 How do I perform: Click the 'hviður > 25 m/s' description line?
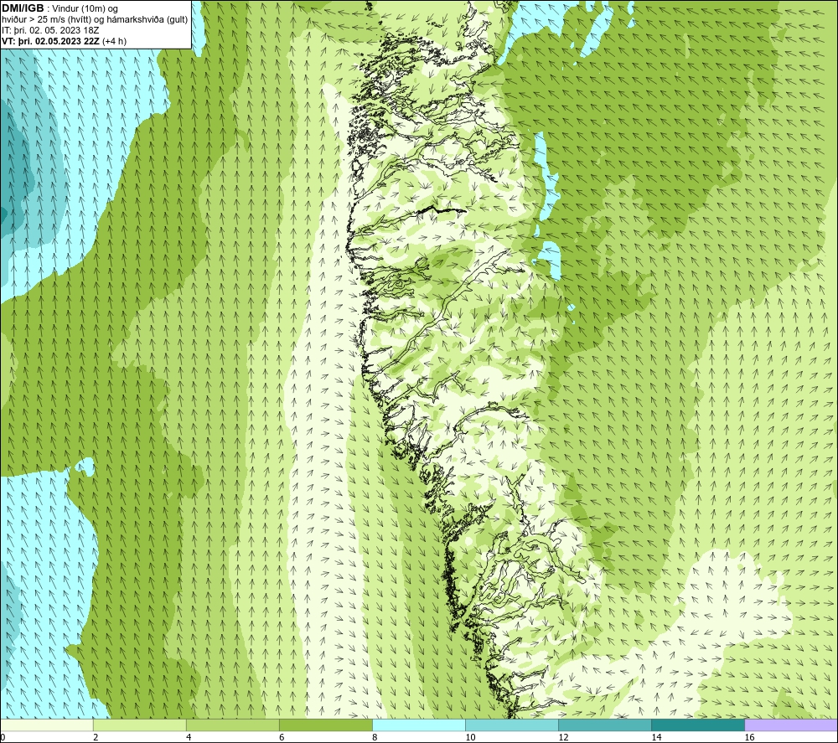[96, 20]
